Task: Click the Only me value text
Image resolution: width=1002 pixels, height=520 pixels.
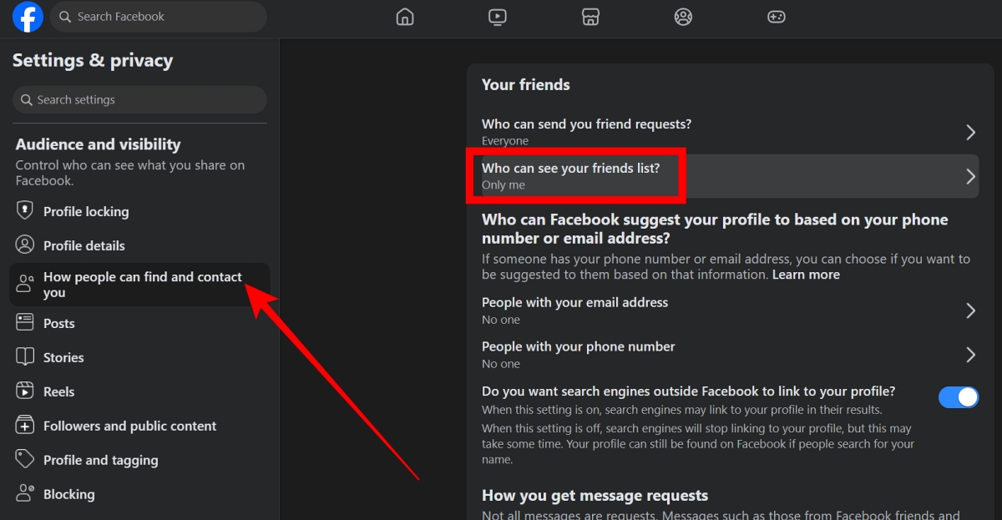Action: (x=504, y=185)
